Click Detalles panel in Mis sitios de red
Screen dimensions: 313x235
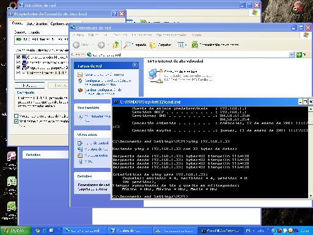[45, 155]
